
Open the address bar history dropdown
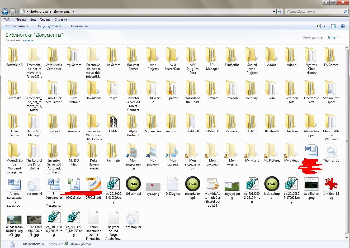[x=274, y=12]
